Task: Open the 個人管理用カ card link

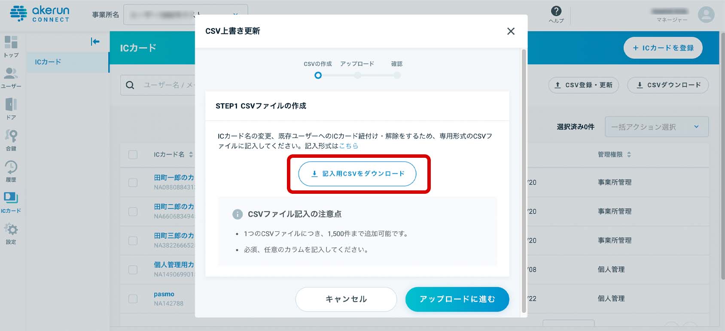Action: pyautogui.click(x=174, y=265)
